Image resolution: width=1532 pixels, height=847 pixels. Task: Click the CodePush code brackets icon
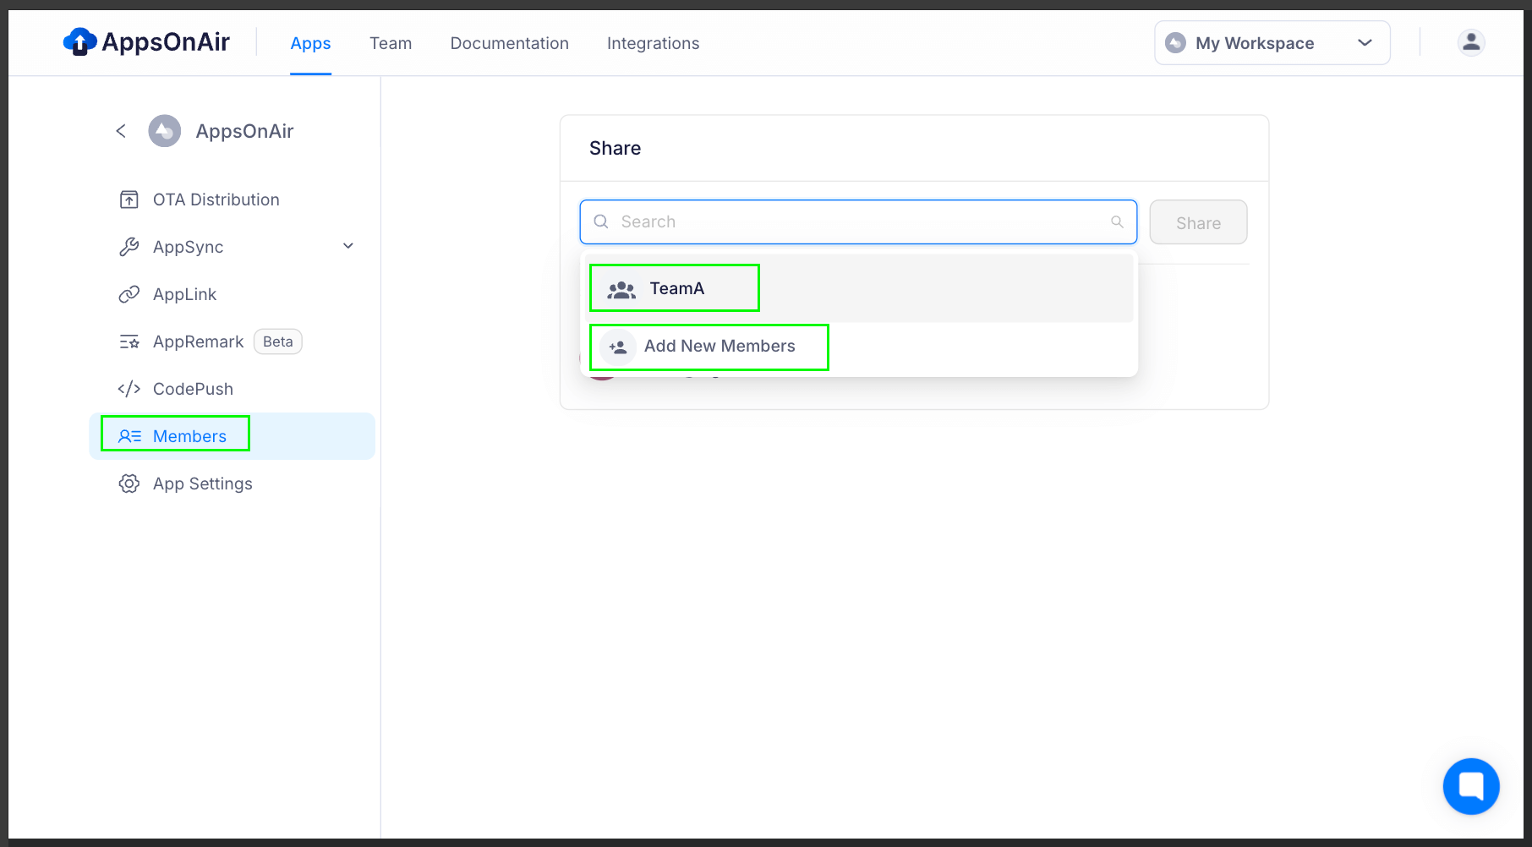click(129, 389)
